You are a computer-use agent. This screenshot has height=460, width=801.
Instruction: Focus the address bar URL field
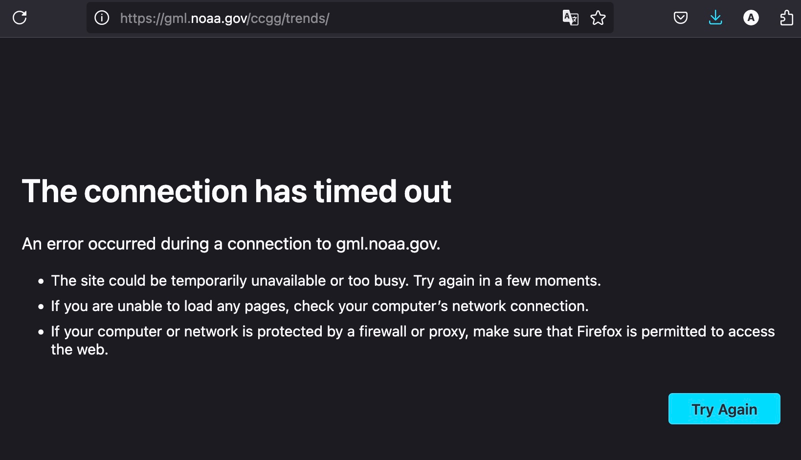[x=440, y=18]
